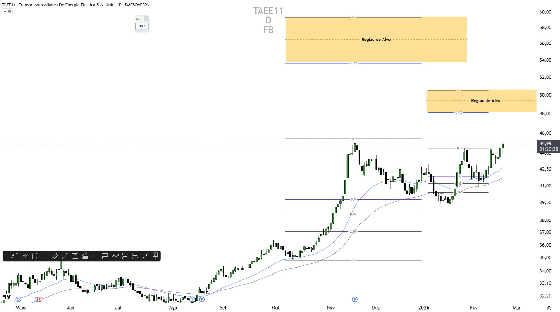Select the zigzag path arrow tool
This screenshot has width=560, height=312.
[115, 256]
